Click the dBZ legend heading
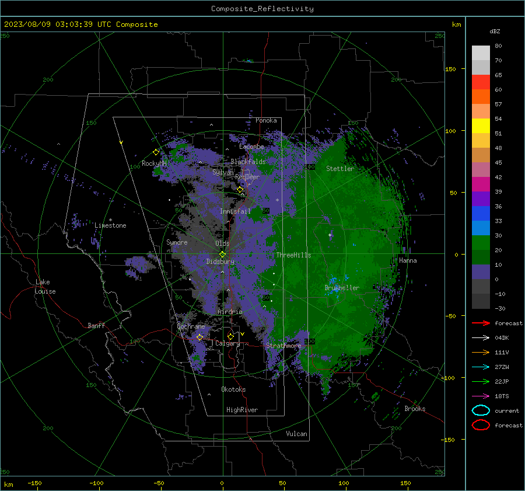Viewport: 525px width, 491px height. click(495, 31)
